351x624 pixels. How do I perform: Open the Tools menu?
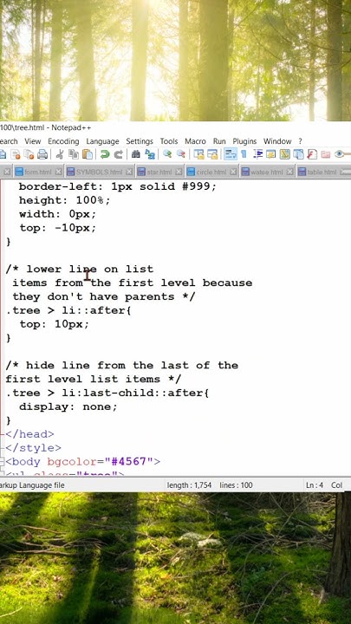point(169,141)
